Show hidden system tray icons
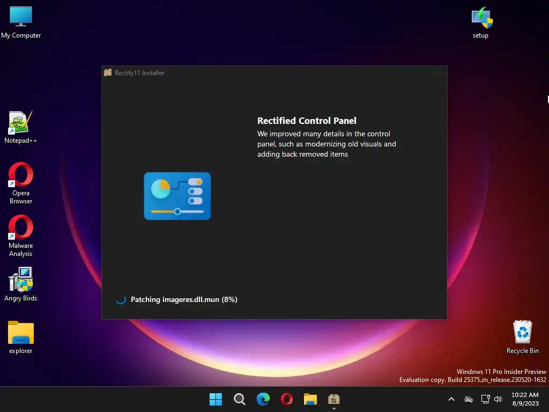549x412 pixels. click(451, 399)
